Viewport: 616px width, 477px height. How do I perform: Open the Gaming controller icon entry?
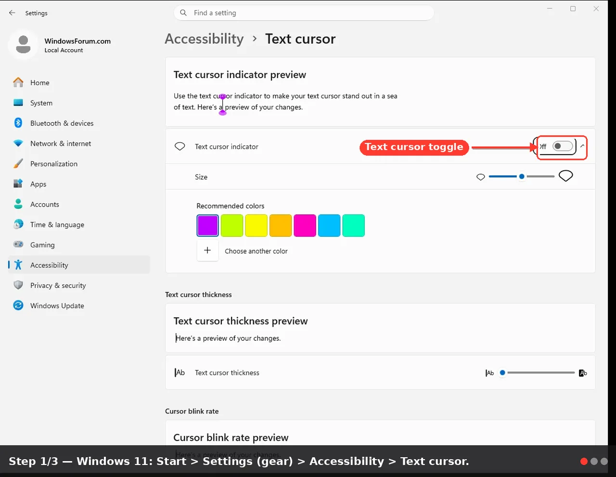18,245
